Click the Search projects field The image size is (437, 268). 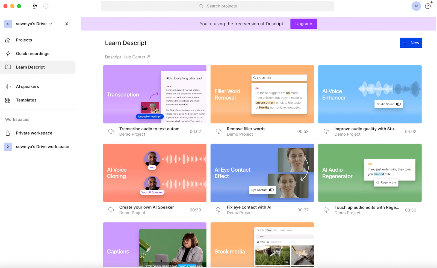(218, 6)
